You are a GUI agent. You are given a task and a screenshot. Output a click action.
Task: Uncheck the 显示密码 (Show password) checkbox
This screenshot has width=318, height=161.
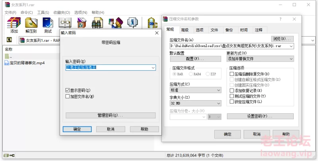(x=68, y=90)
